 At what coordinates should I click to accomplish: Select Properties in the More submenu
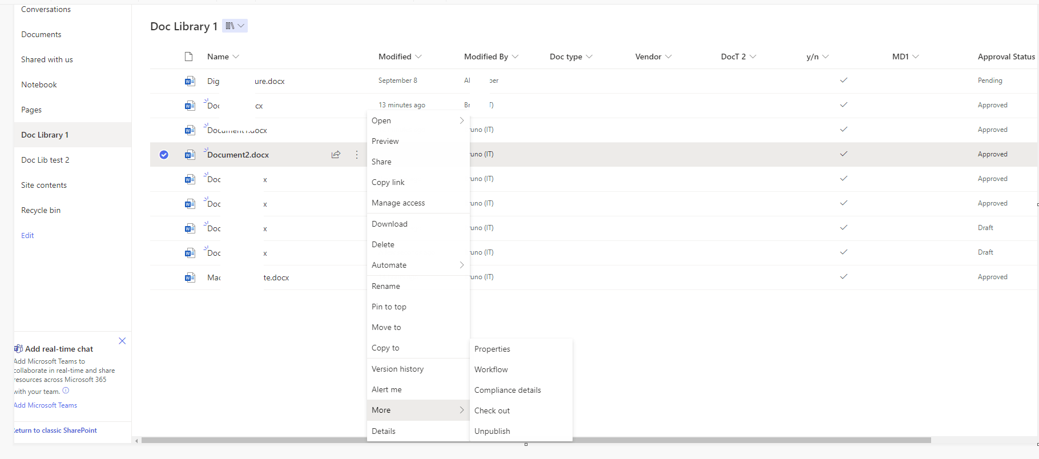[x=521, y=349]
